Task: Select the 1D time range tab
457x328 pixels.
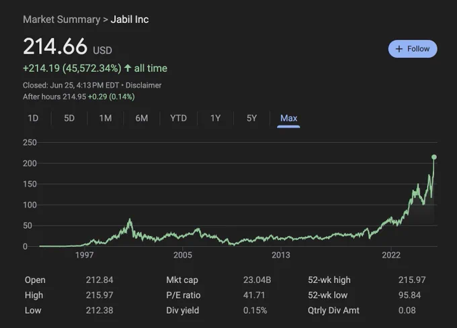Action: coord(33,118)
